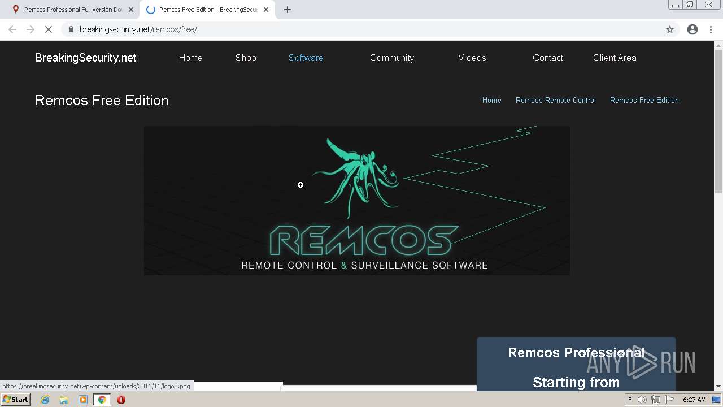
Task: Open the Chrome three-dot menu
Action: point(711,29)
